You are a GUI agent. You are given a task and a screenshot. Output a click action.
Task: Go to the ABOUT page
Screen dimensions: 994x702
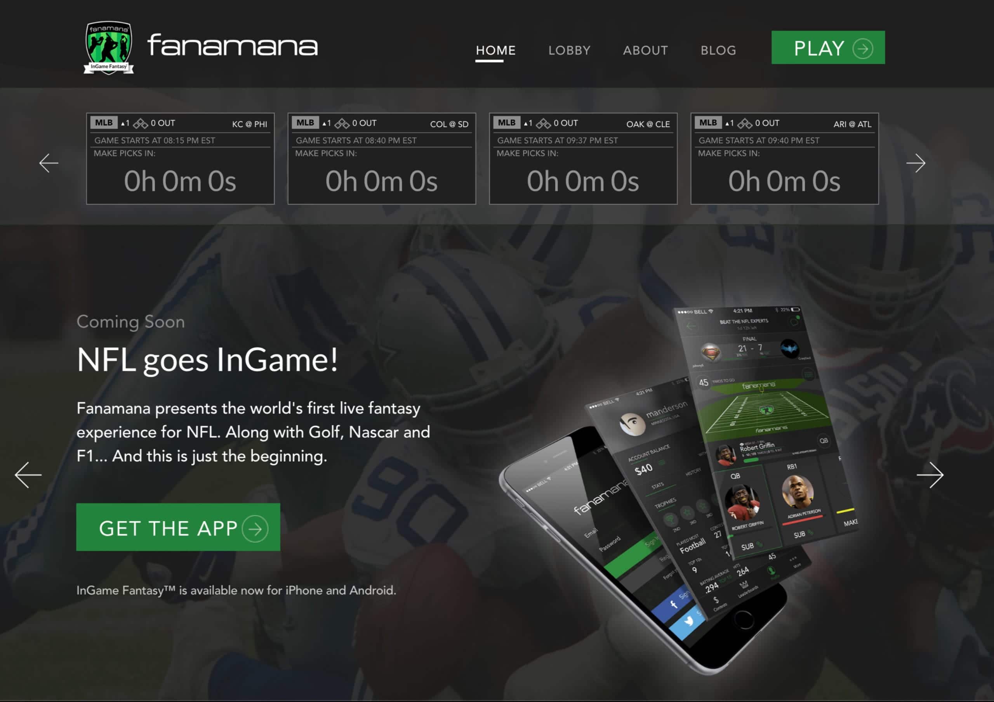645,50
